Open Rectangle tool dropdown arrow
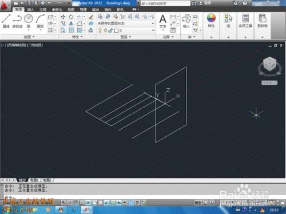The width and height of the screenshot is (286, 214). pos(55,17)
